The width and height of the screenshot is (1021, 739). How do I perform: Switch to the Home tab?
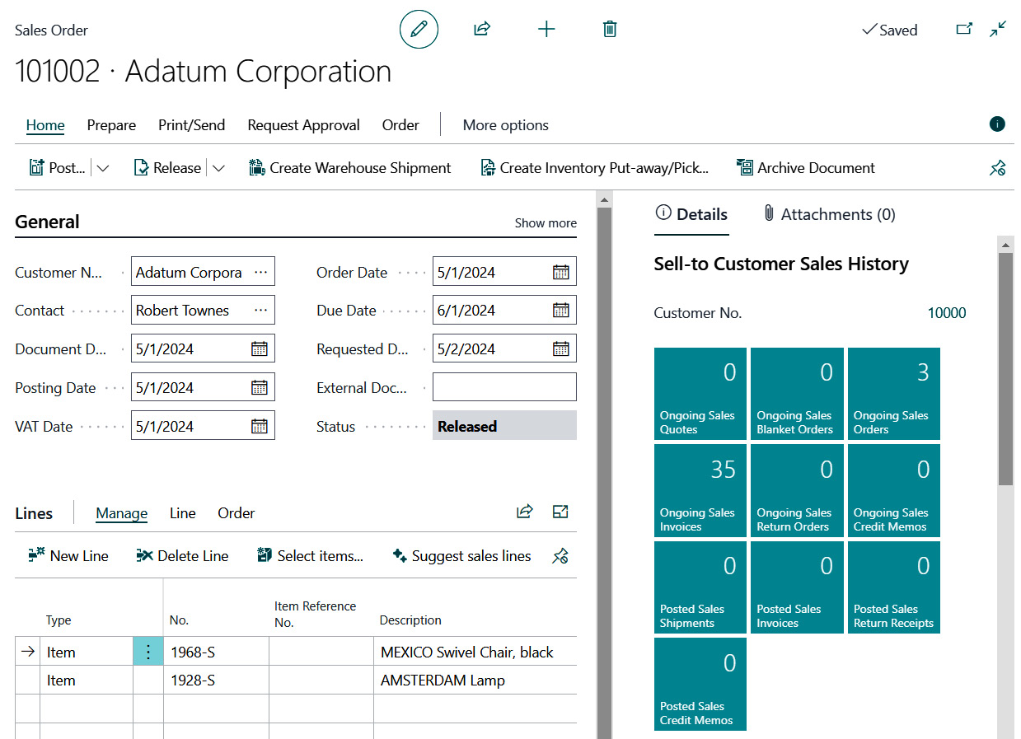[45, 125]
